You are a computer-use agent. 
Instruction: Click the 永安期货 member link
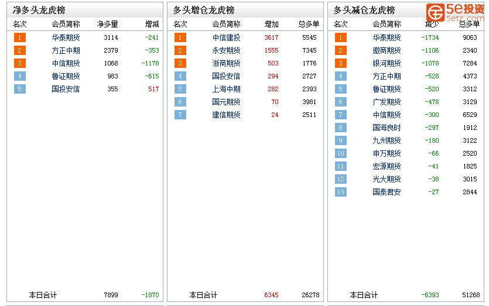(227, 50)
